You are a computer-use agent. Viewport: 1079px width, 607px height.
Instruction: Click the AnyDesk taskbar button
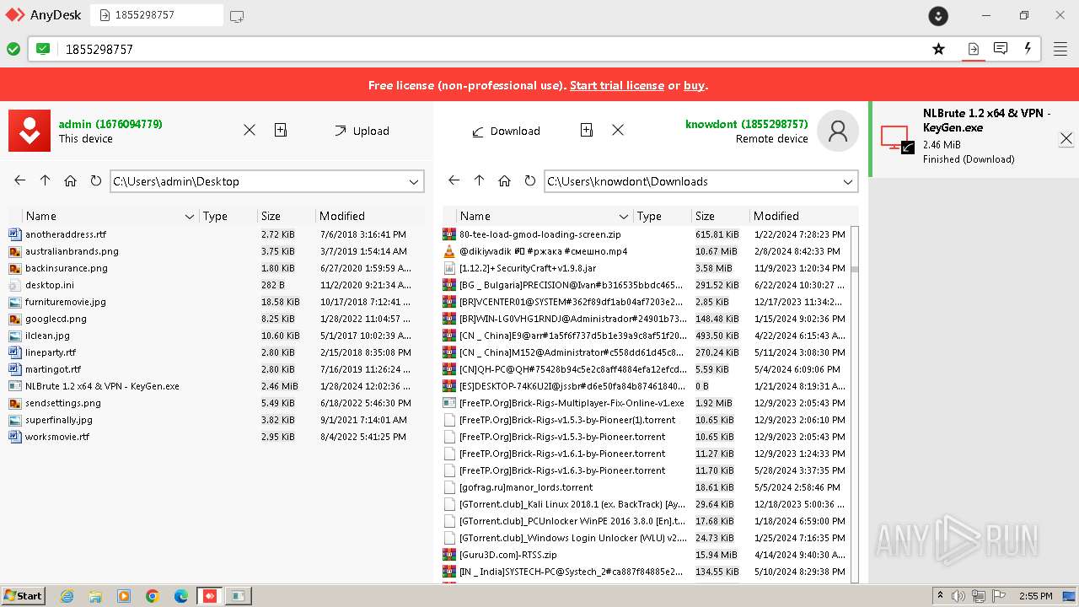click(x=210, y=596)
